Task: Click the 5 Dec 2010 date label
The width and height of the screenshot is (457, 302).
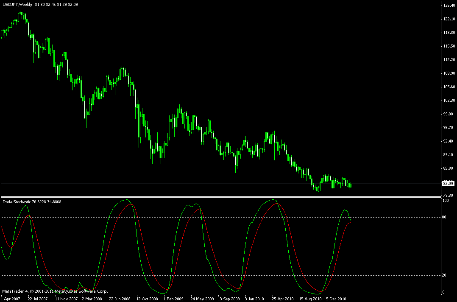Action: tap(336, 299)
